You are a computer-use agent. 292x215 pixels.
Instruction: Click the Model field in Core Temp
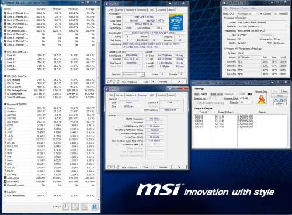pos(262,22)
